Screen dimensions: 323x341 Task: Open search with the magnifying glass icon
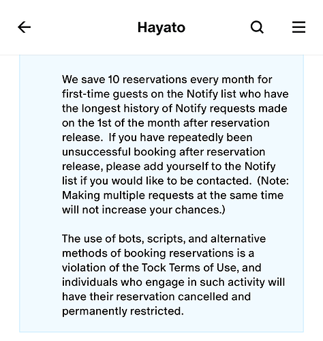pos(257,27)
